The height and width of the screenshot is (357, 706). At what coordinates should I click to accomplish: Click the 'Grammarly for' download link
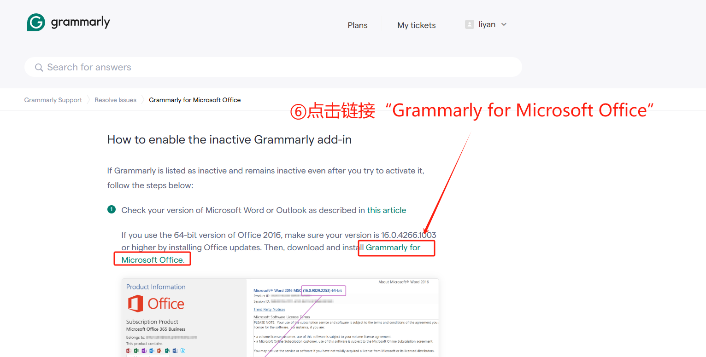point(393,248)
